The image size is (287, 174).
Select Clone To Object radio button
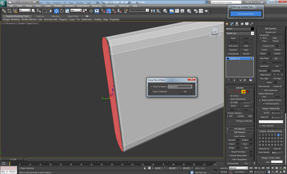(151, 87)
